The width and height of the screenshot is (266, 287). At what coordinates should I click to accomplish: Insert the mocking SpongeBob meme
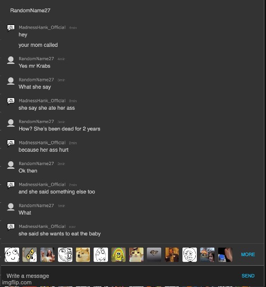point(118,255)
